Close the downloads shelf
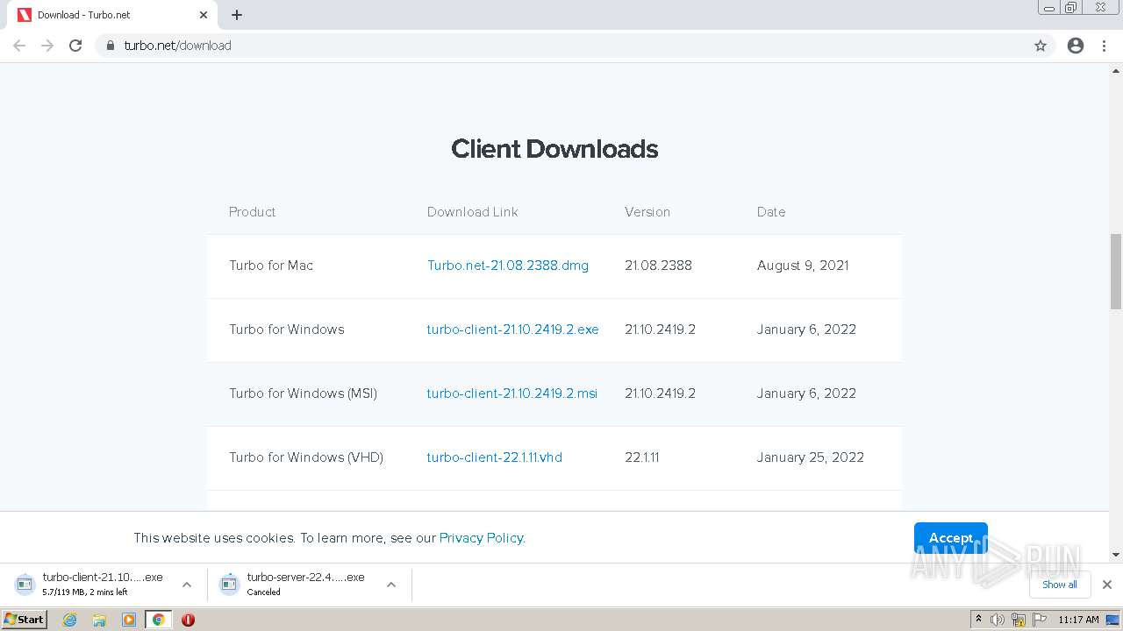1123x631 pixels. tap(1106, 585)
